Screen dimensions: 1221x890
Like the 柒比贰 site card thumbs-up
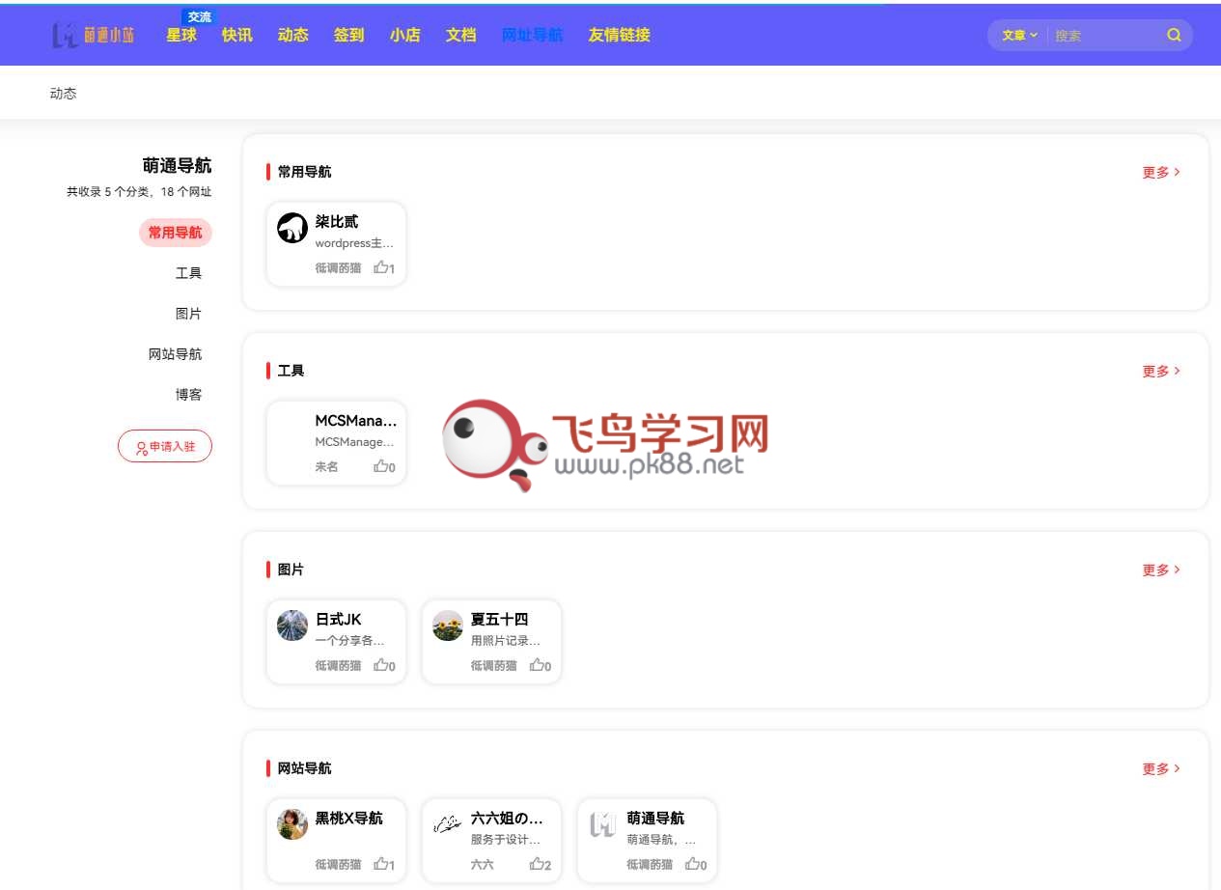pos(383,268)
